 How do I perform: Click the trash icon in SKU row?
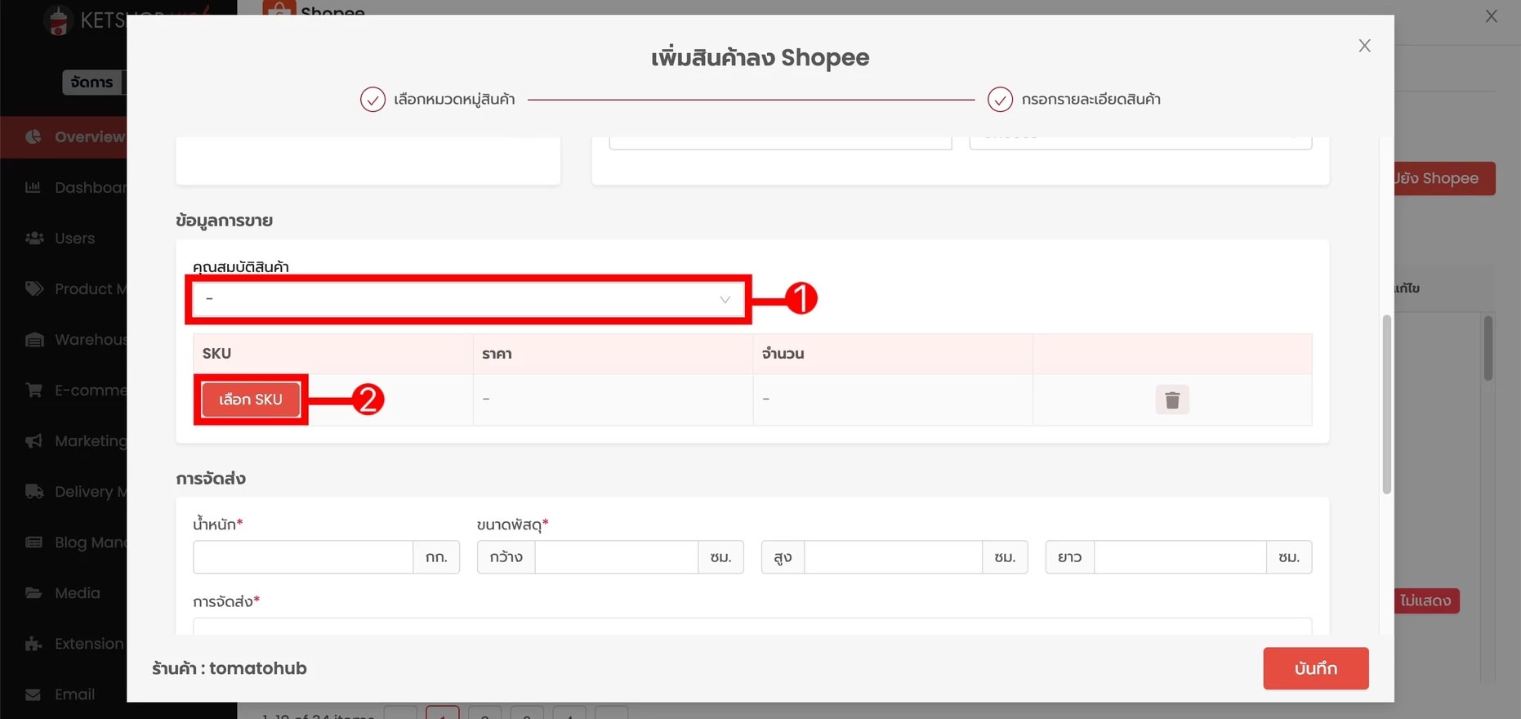[1171, 400]
